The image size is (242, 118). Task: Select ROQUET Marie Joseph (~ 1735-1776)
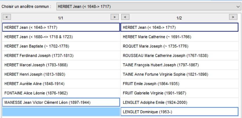(180, 46)
